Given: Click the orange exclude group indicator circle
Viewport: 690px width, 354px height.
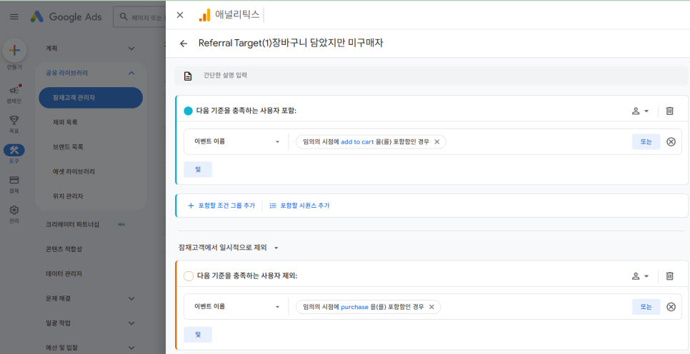Looking at the screenshot, I should (189, 275).
